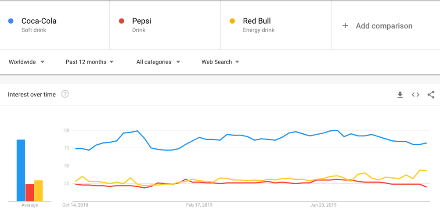Open the All categories dropdown
Viewport: 440px width, 218px height.
click(x=158, y=62)
